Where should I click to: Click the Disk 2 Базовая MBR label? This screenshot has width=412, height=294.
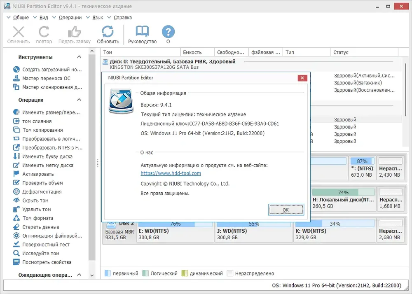click(119, 232)
